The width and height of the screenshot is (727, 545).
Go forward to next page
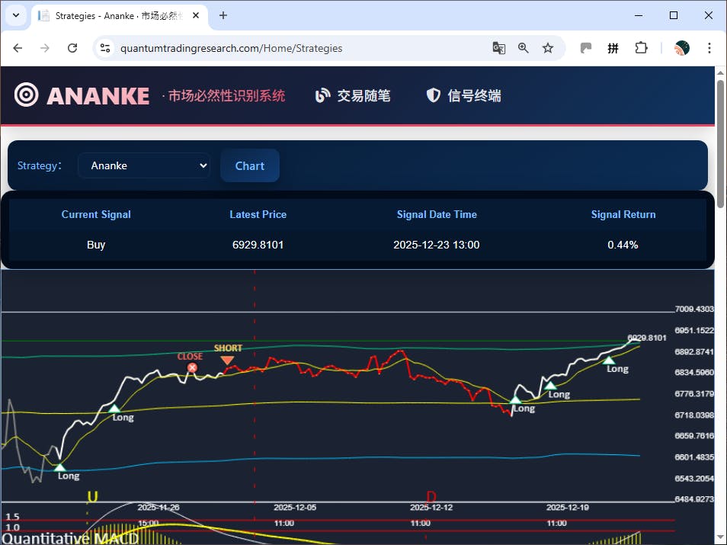(x=44, y=48)
